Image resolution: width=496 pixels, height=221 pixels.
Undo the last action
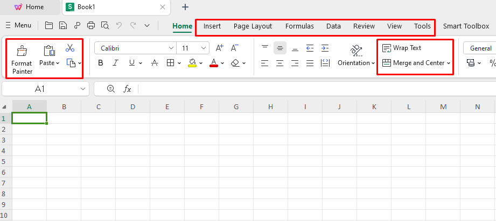coord(119,26)
